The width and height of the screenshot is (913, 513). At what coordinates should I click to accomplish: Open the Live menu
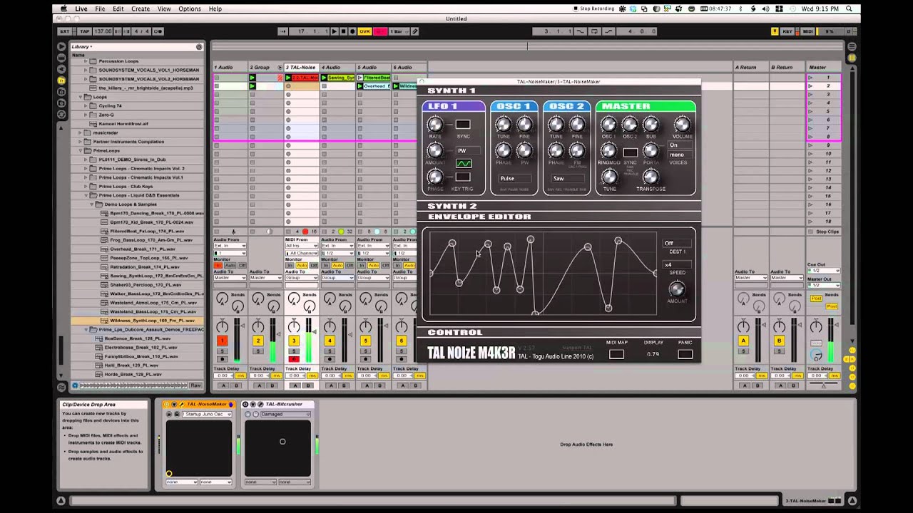tap(81, 9)
